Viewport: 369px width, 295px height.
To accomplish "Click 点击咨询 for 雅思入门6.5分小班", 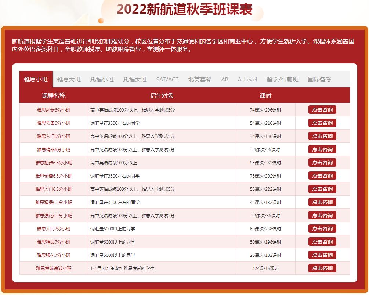I will pyautogui.click(x=322, y=189).
